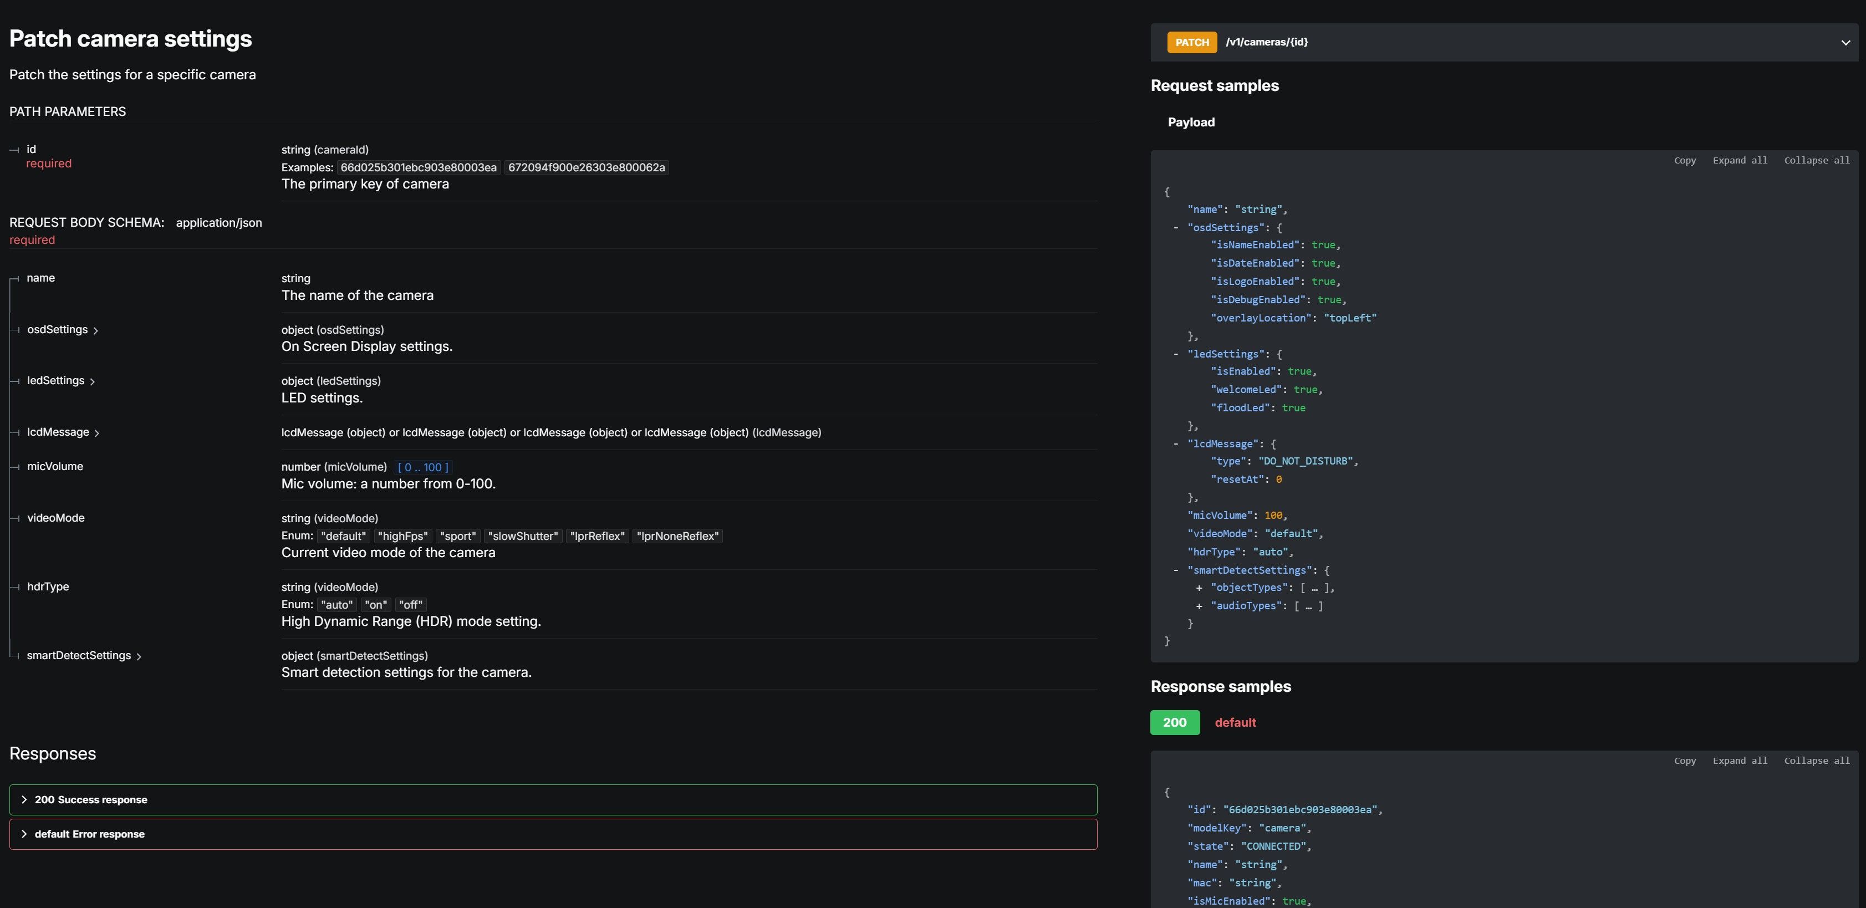Select the Payload tab
The width and height of the screenshot is (1866, 908).
tap(1191, 123)
